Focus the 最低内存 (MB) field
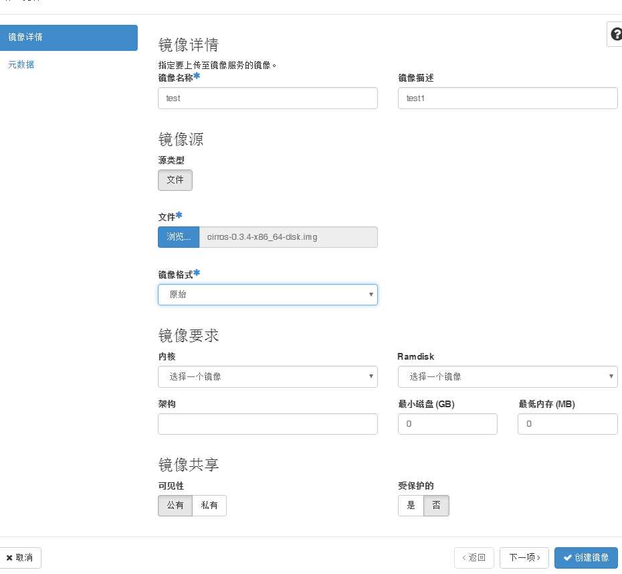622x574 pixels. click(x=568, y=424)
